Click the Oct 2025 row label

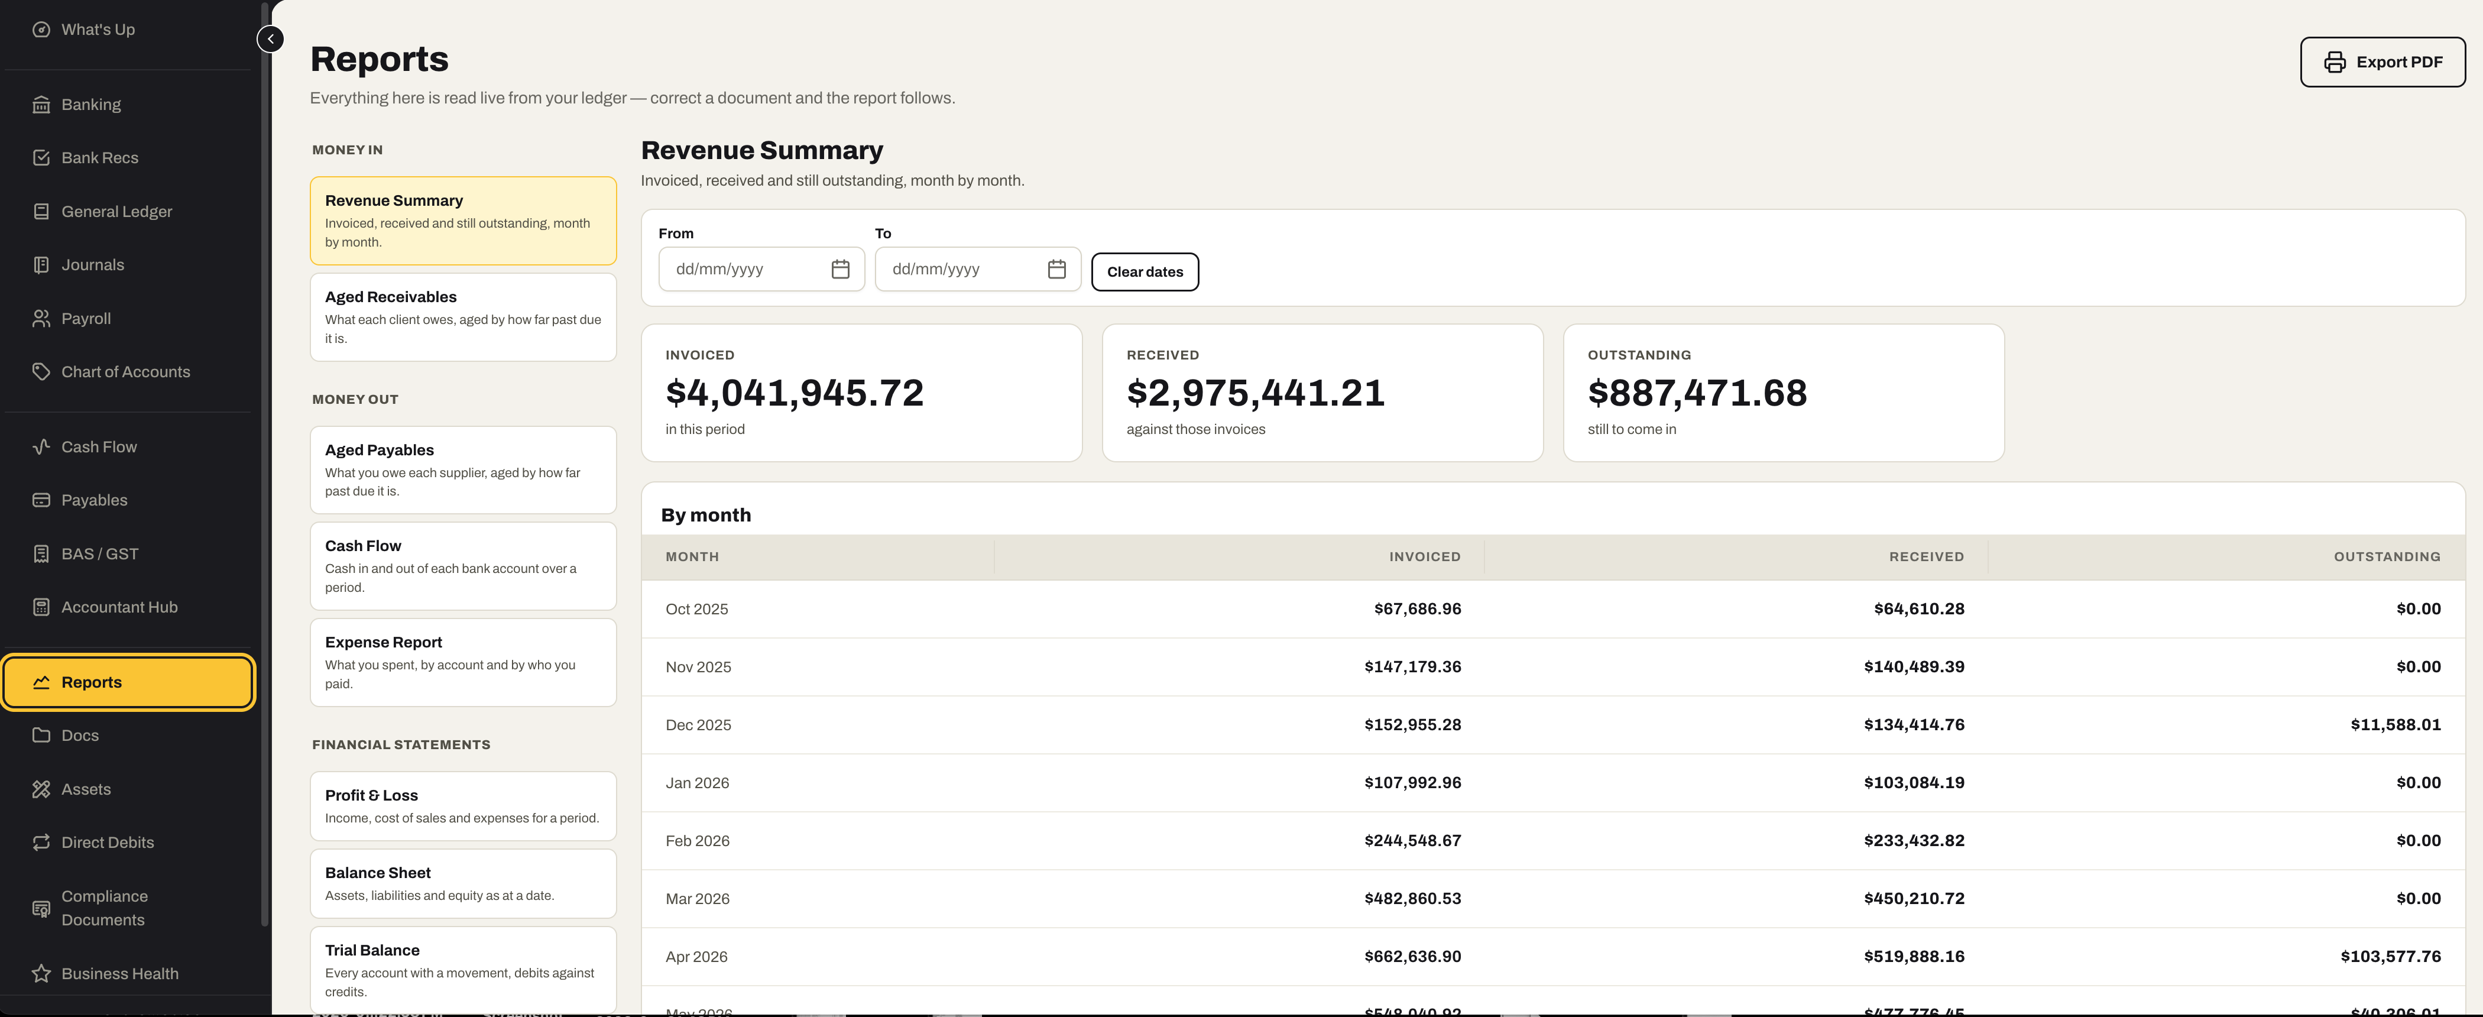[x=697, y=609]
